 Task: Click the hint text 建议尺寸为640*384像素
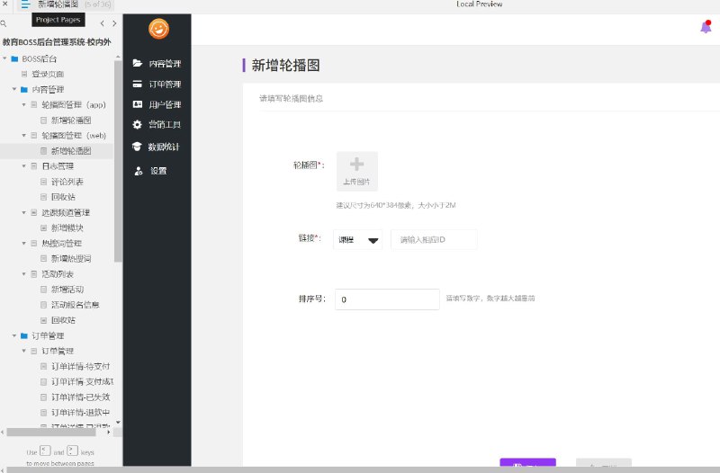coord(396,205)
